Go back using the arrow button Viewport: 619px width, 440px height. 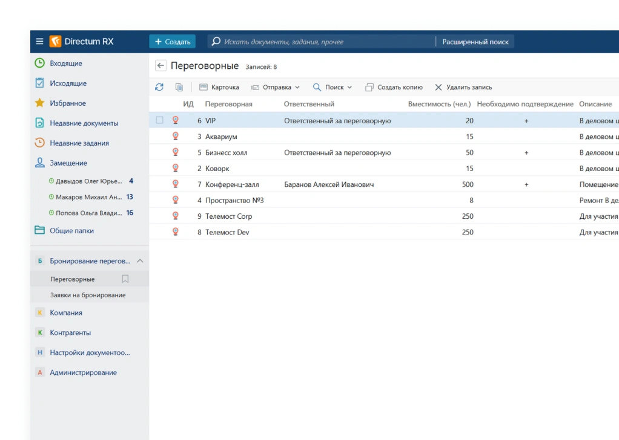[x=161, y=66]
